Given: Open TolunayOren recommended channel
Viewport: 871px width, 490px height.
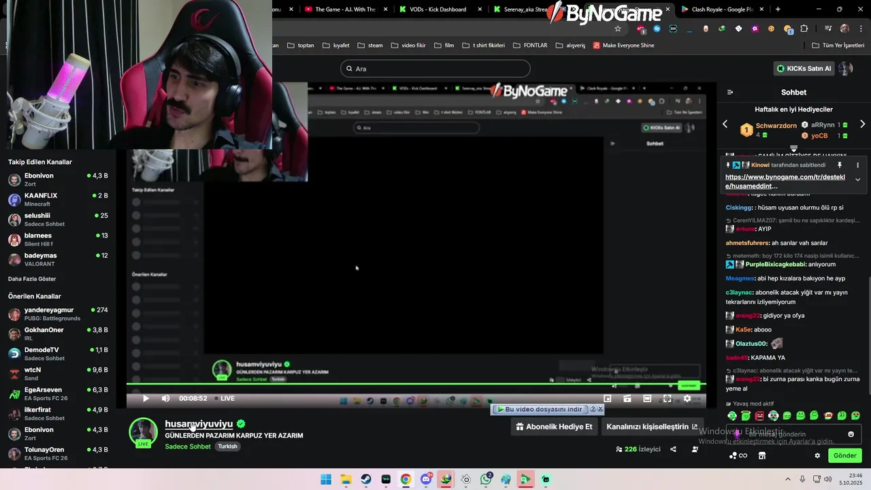Looking at the screenshot, I should [x=58, y=453].
